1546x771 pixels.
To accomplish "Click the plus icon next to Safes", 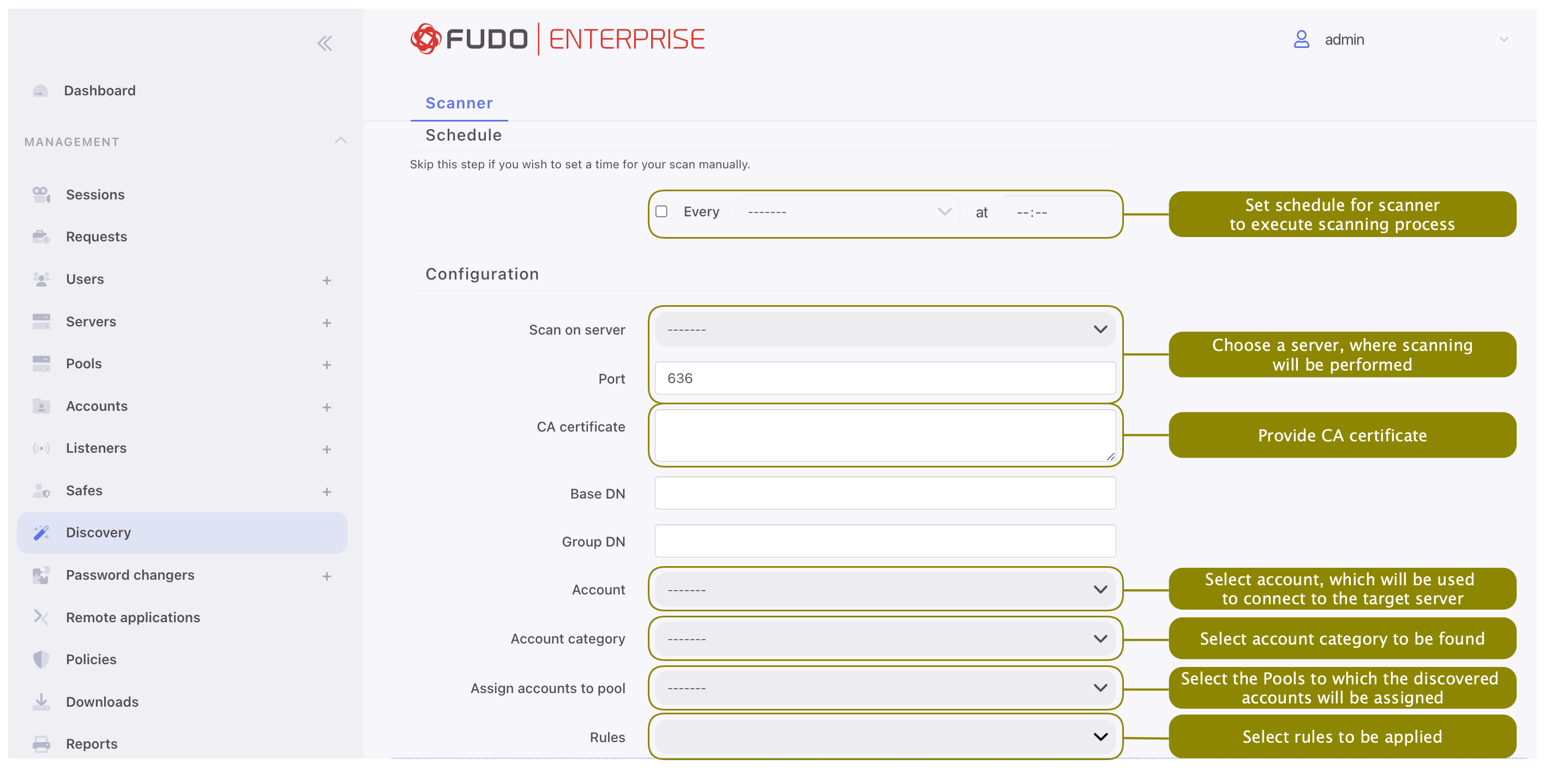I will (x=327, y=491).
